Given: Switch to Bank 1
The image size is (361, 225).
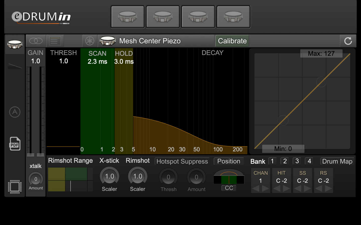Looking at the screenshot, I should coord(273,161).
